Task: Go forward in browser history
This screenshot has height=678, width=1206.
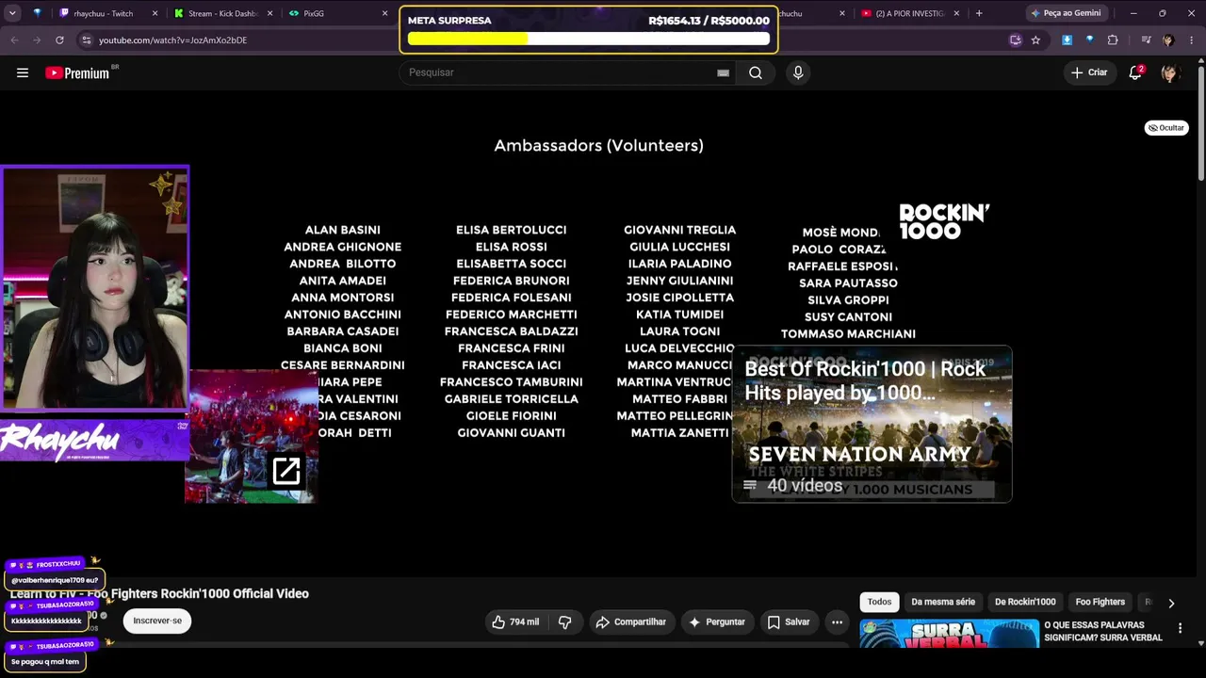Action: (37, 40)
